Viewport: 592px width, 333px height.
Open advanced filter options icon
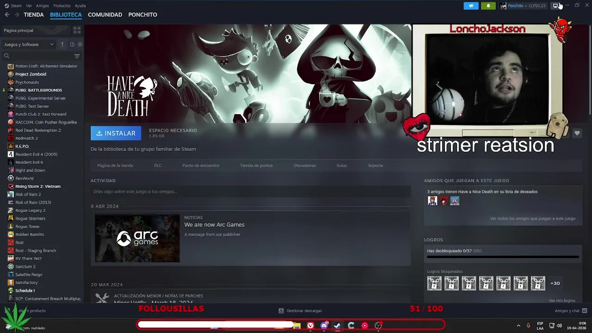pos(77,56)
